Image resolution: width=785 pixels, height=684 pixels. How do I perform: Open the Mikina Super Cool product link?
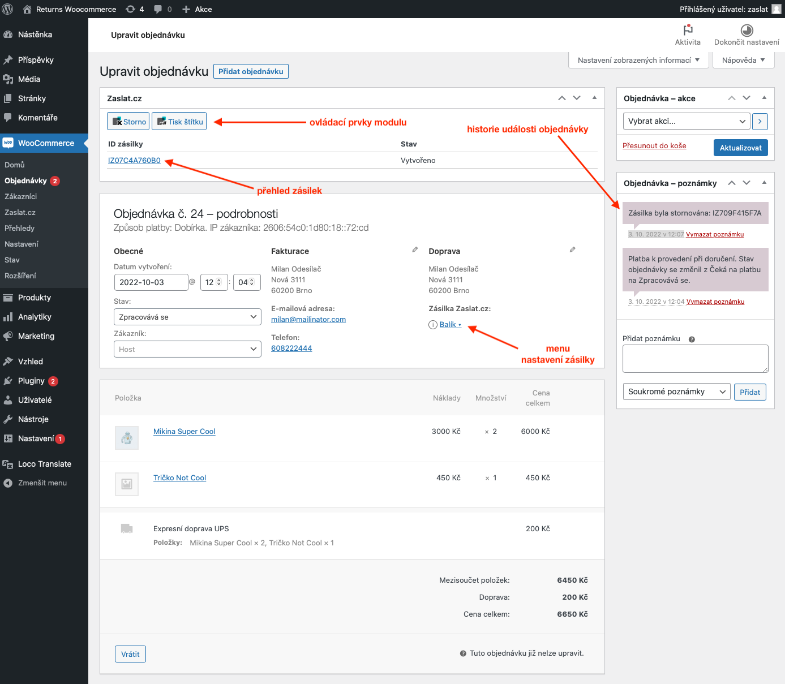click(185, 431)
